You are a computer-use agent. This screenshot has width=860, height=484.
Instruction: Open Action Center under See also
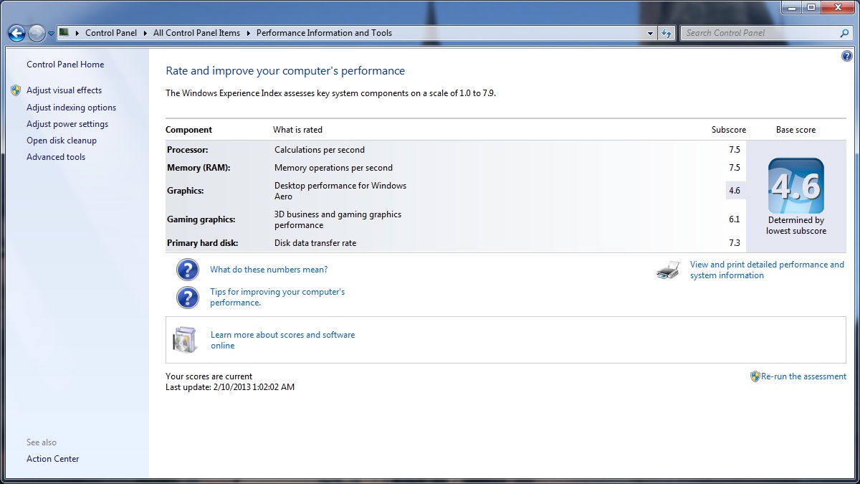[x=53, y=459]
